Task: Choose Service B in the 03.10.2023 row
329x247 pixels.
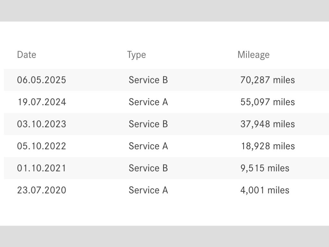Action: pyautogui.click(x=148, y=124)
